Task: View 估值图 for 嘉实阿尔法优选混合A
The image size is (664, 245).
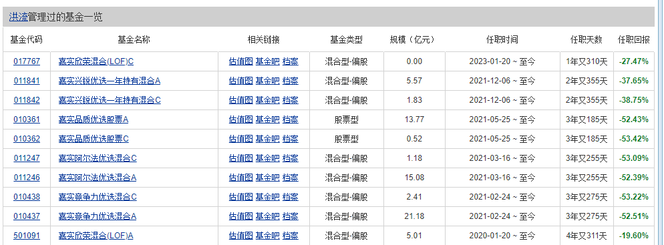Action: click(x=241, y=178)
